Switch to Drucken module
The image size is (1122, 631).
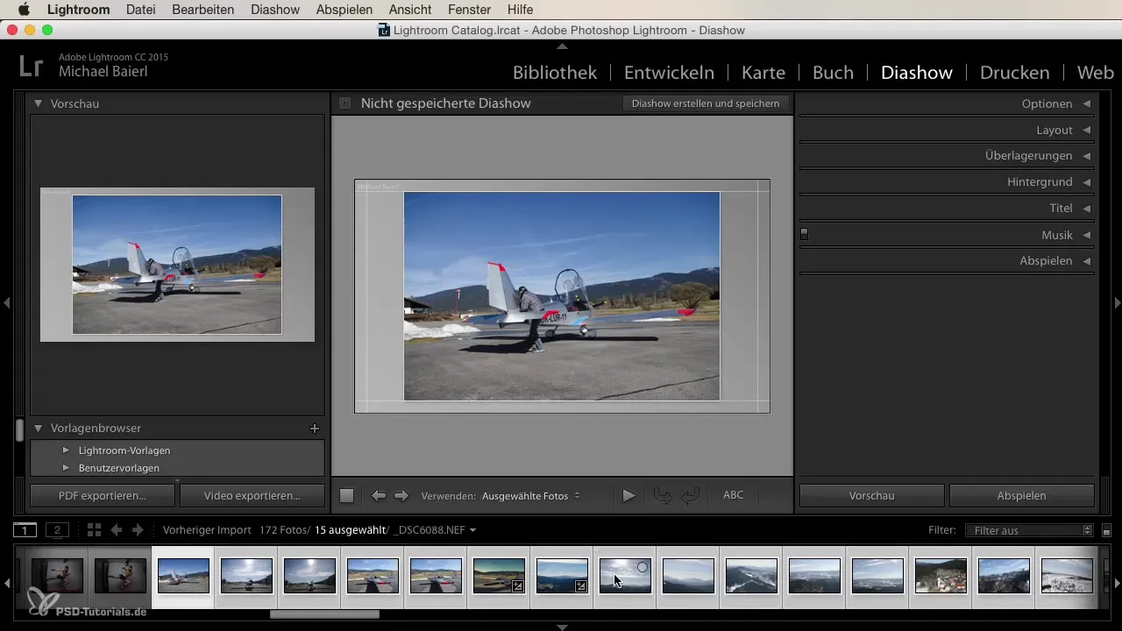[x=1014, y=73]
